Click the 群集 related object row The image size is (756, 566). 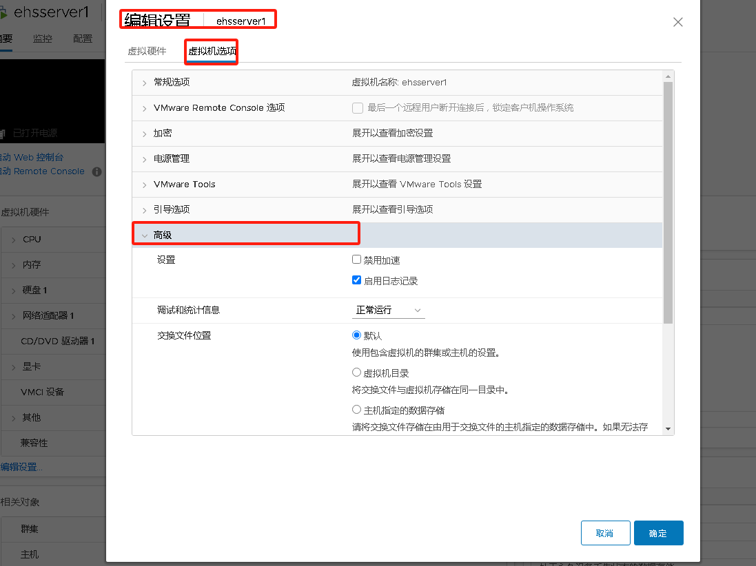coord(54,530)
